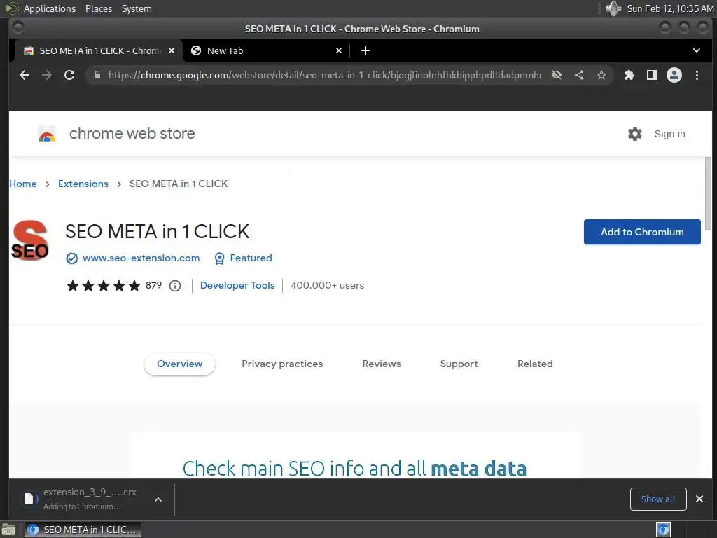Close the SEO META in 1 CLICK tab
The width and height of the screenshot is (717, 538).
[x=172, y=50]
